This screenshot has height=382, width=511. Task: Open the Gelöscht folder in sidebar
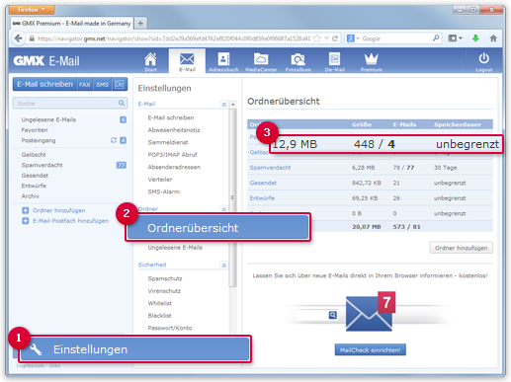point(34,155)
